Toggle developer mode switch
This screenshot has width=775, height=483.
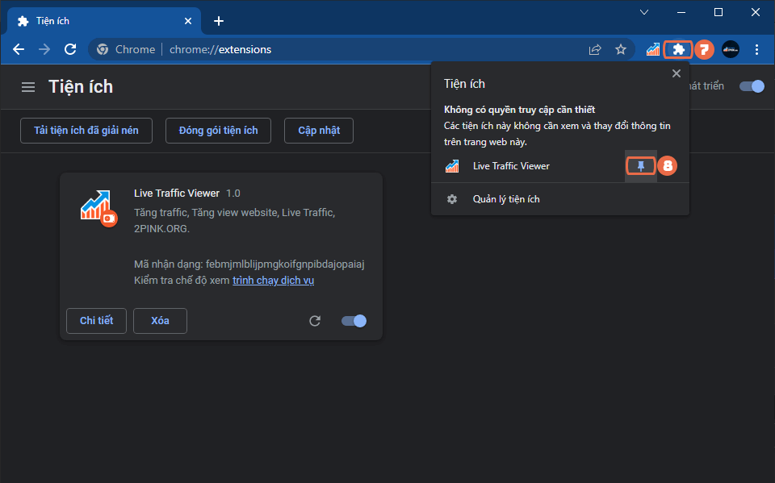point(752,86)
